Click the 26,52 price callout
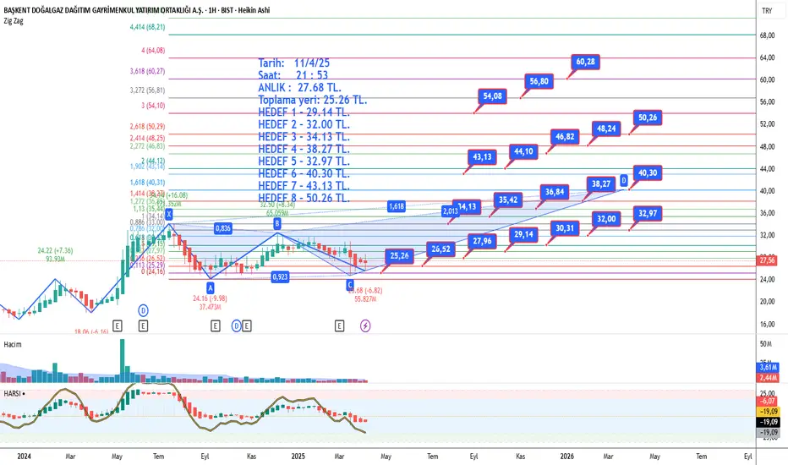This screenshot has height=465, width=788. tap(441, 249)
